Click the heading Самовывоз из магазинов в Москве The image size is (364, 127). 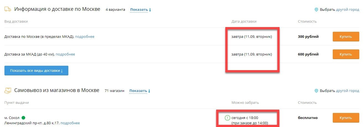(x=57, y=90)
